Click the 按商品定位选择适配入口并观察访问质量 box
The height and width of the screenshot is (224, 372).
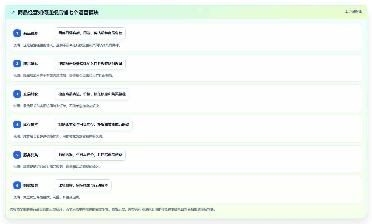click(90, 64)
